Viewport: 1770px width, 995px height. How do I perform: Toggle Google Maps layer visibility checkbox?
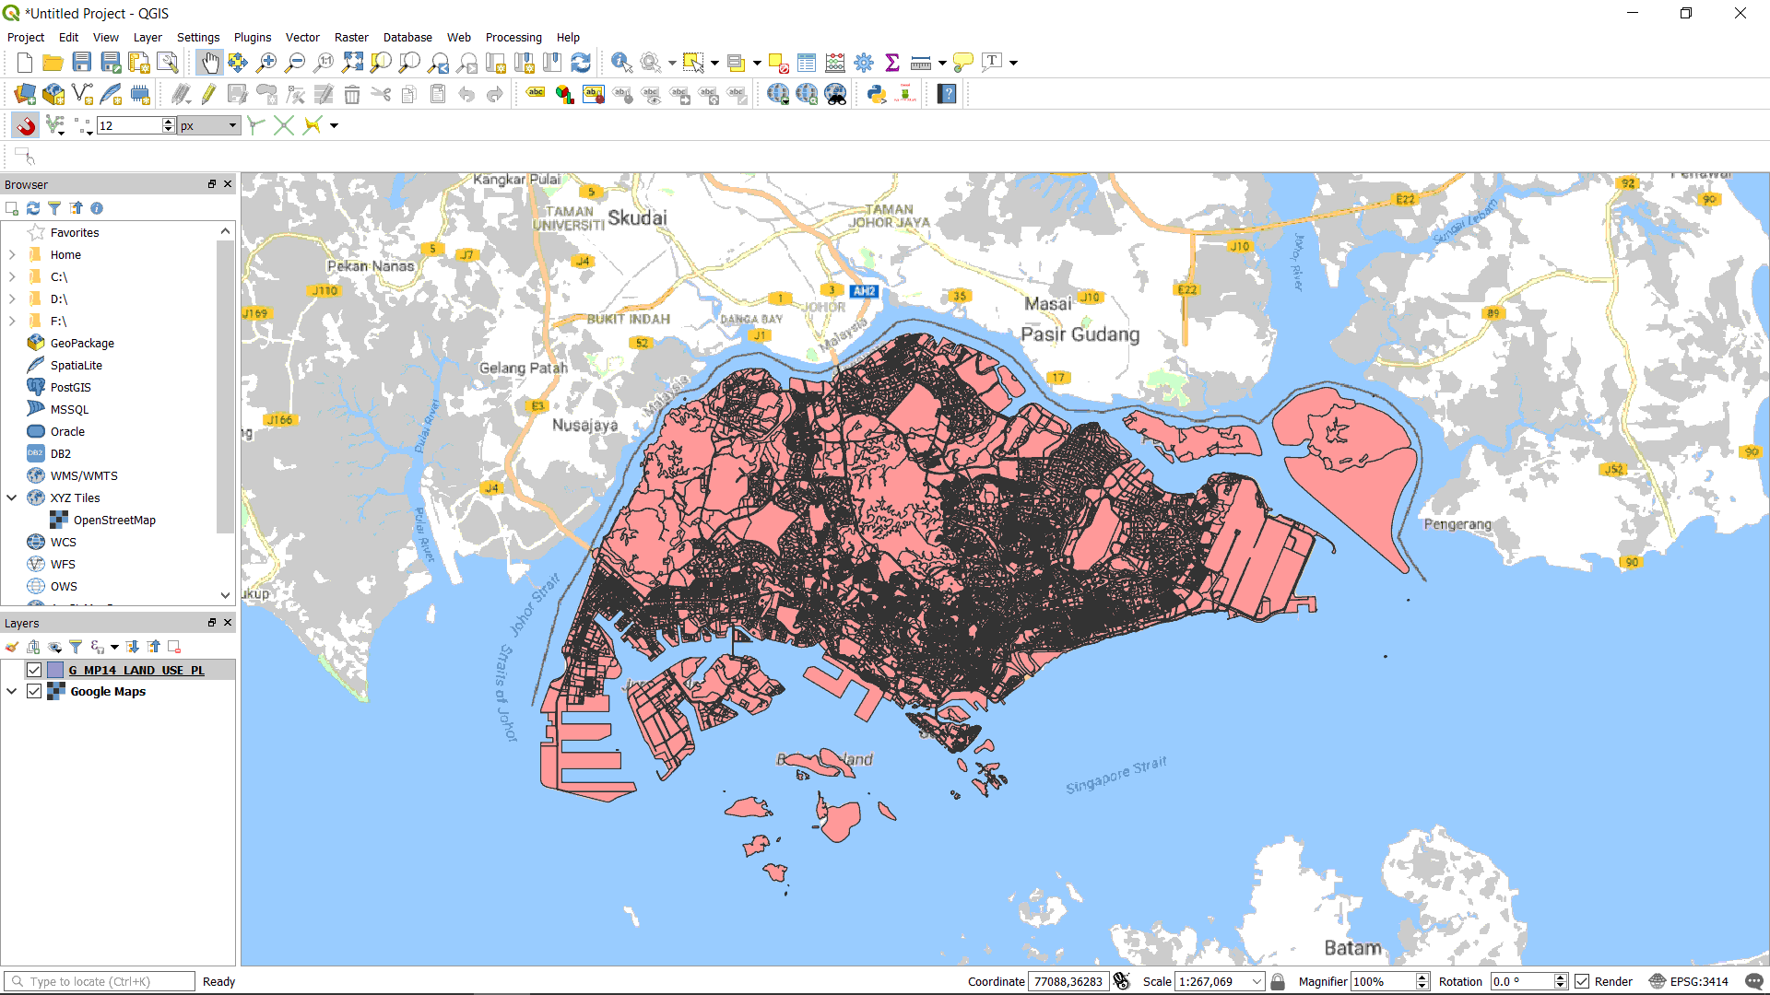(x=34, y=691)
